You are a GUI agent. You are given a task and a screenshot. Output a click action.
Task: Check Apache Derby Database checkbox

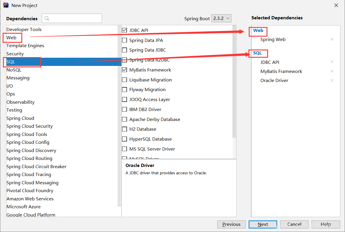point(125,119)
